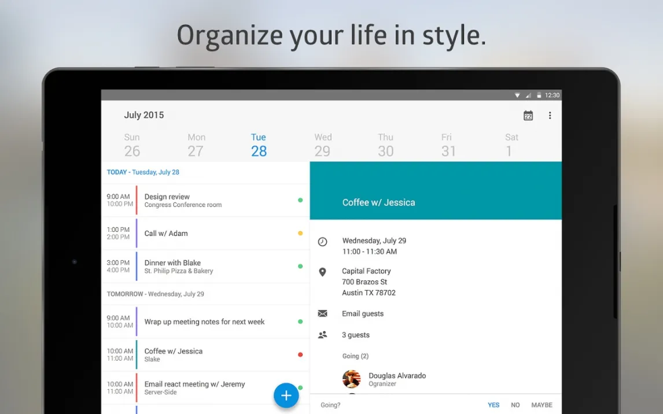
Task: Respond NO to the Going prompt
Action: tap(515, 405)
